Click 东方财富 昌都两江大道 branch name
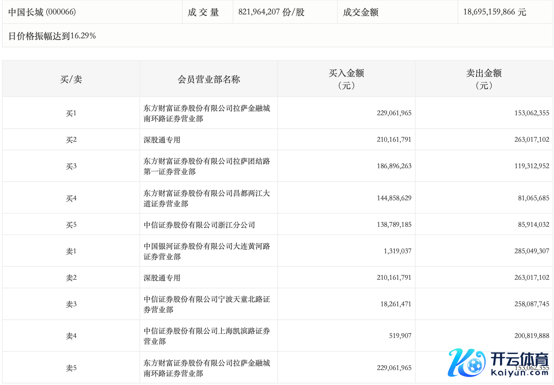Screen dimensions: 554x385 pyautogui.click(x=207, y=198)
